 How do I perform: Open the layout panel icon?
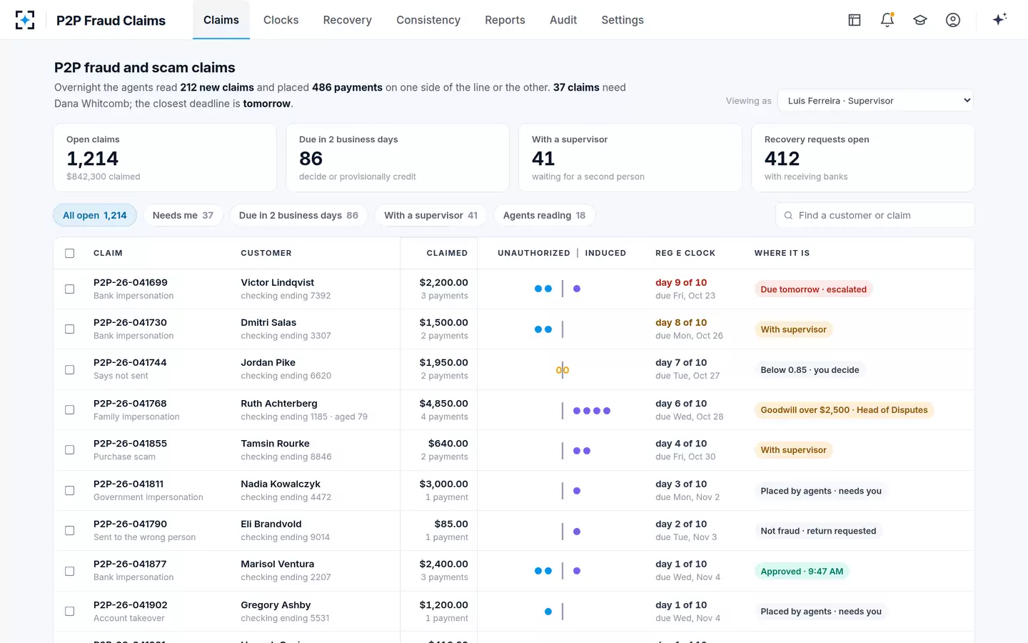[855, 20]
